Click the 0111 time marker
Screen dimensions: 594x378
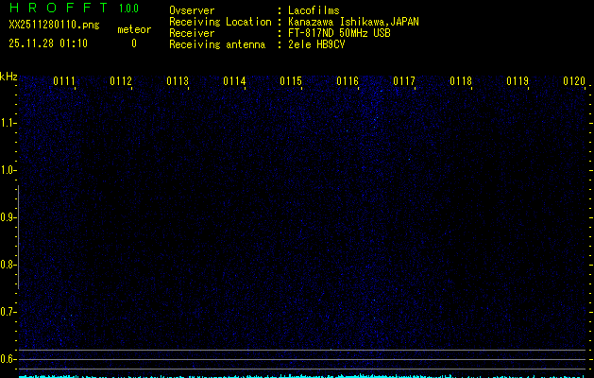pos(64,81)
